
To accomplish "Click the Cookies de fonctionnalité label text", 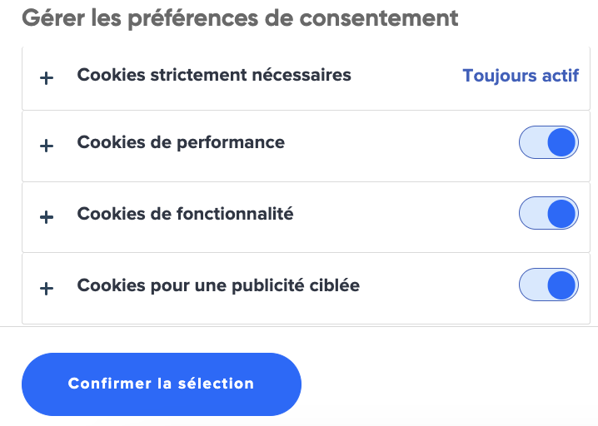I will point(186,214).
